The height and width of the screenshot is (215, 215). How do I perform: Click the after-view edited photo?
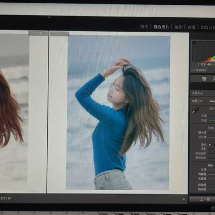pos(118,112)
